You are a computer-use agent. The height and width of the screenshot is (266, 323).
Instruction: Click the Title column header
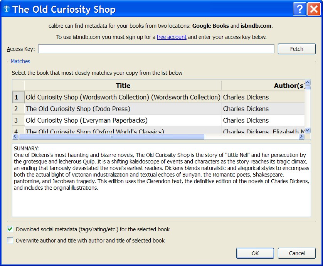click(x=123, y=86)
